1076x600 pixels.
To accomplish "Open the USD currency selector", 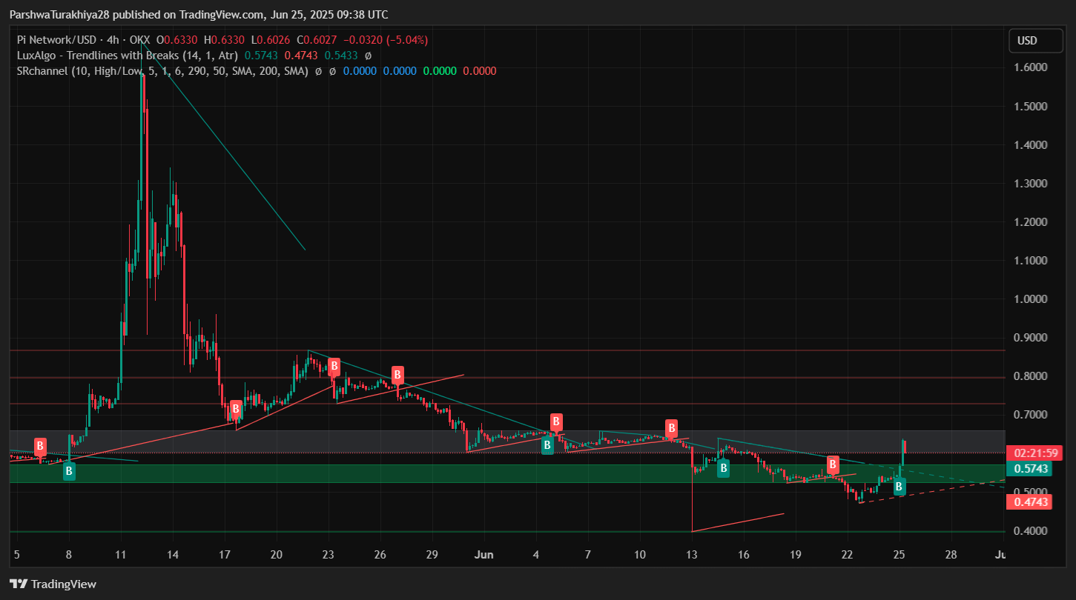I will (1035, 41).
